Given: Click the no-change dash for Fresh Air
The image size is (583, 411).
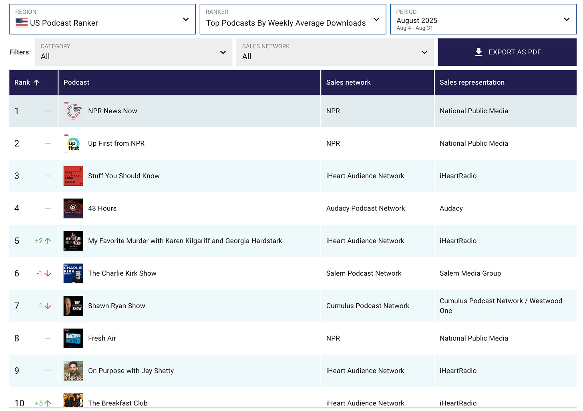Looking at the screenshot, I should point(48,338).
